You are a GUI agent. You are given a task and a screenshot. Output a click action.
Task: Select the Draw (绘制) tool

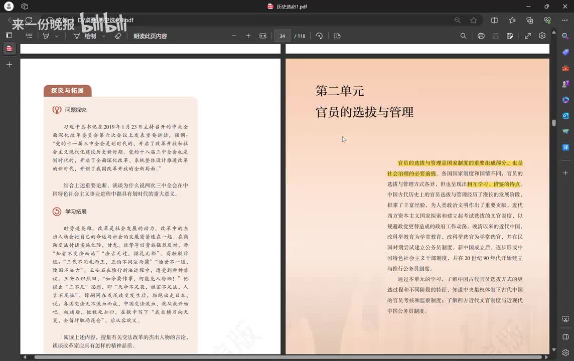point(85,36)
